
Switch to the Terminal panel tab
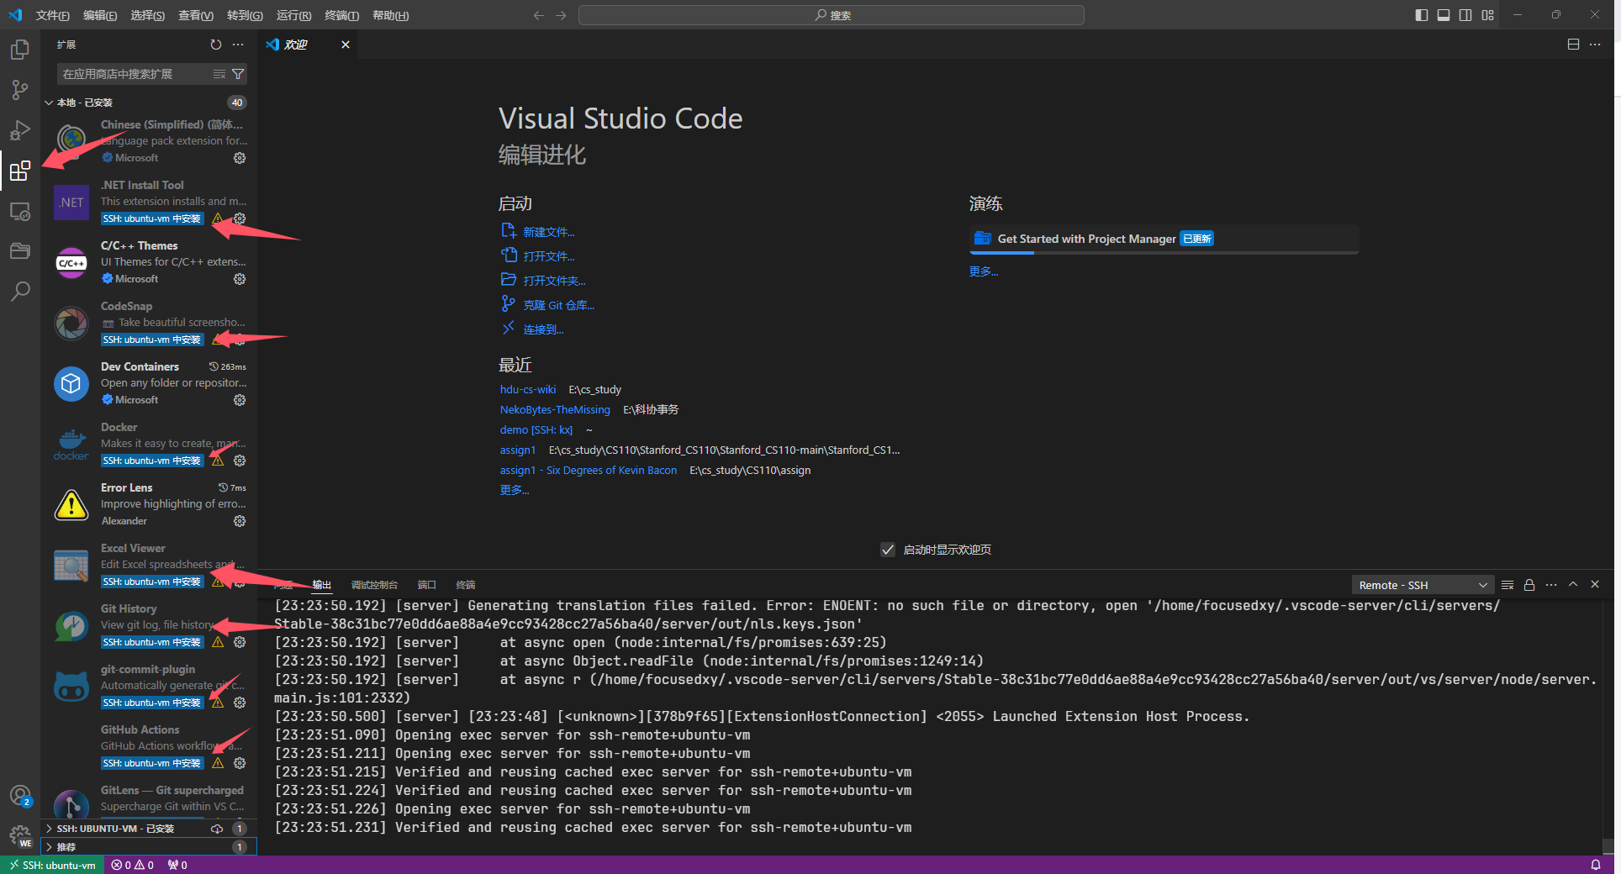point(466,585)
